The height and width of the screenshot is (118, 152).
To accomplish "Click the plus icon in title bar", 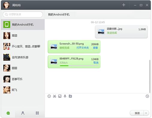I will (x=124, y=5).
